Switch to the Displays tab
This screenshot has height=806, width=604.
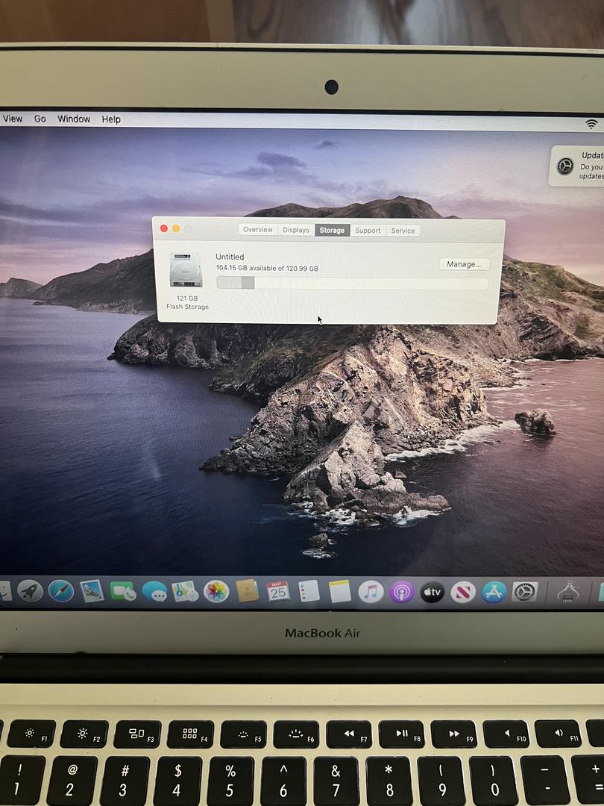pos(296,230)
